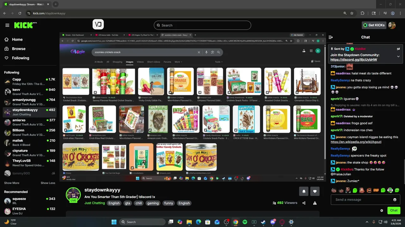Open the volume control in system tray
Image resolution: width=405 pixels, height=227 pixels.
click(386, 222)
